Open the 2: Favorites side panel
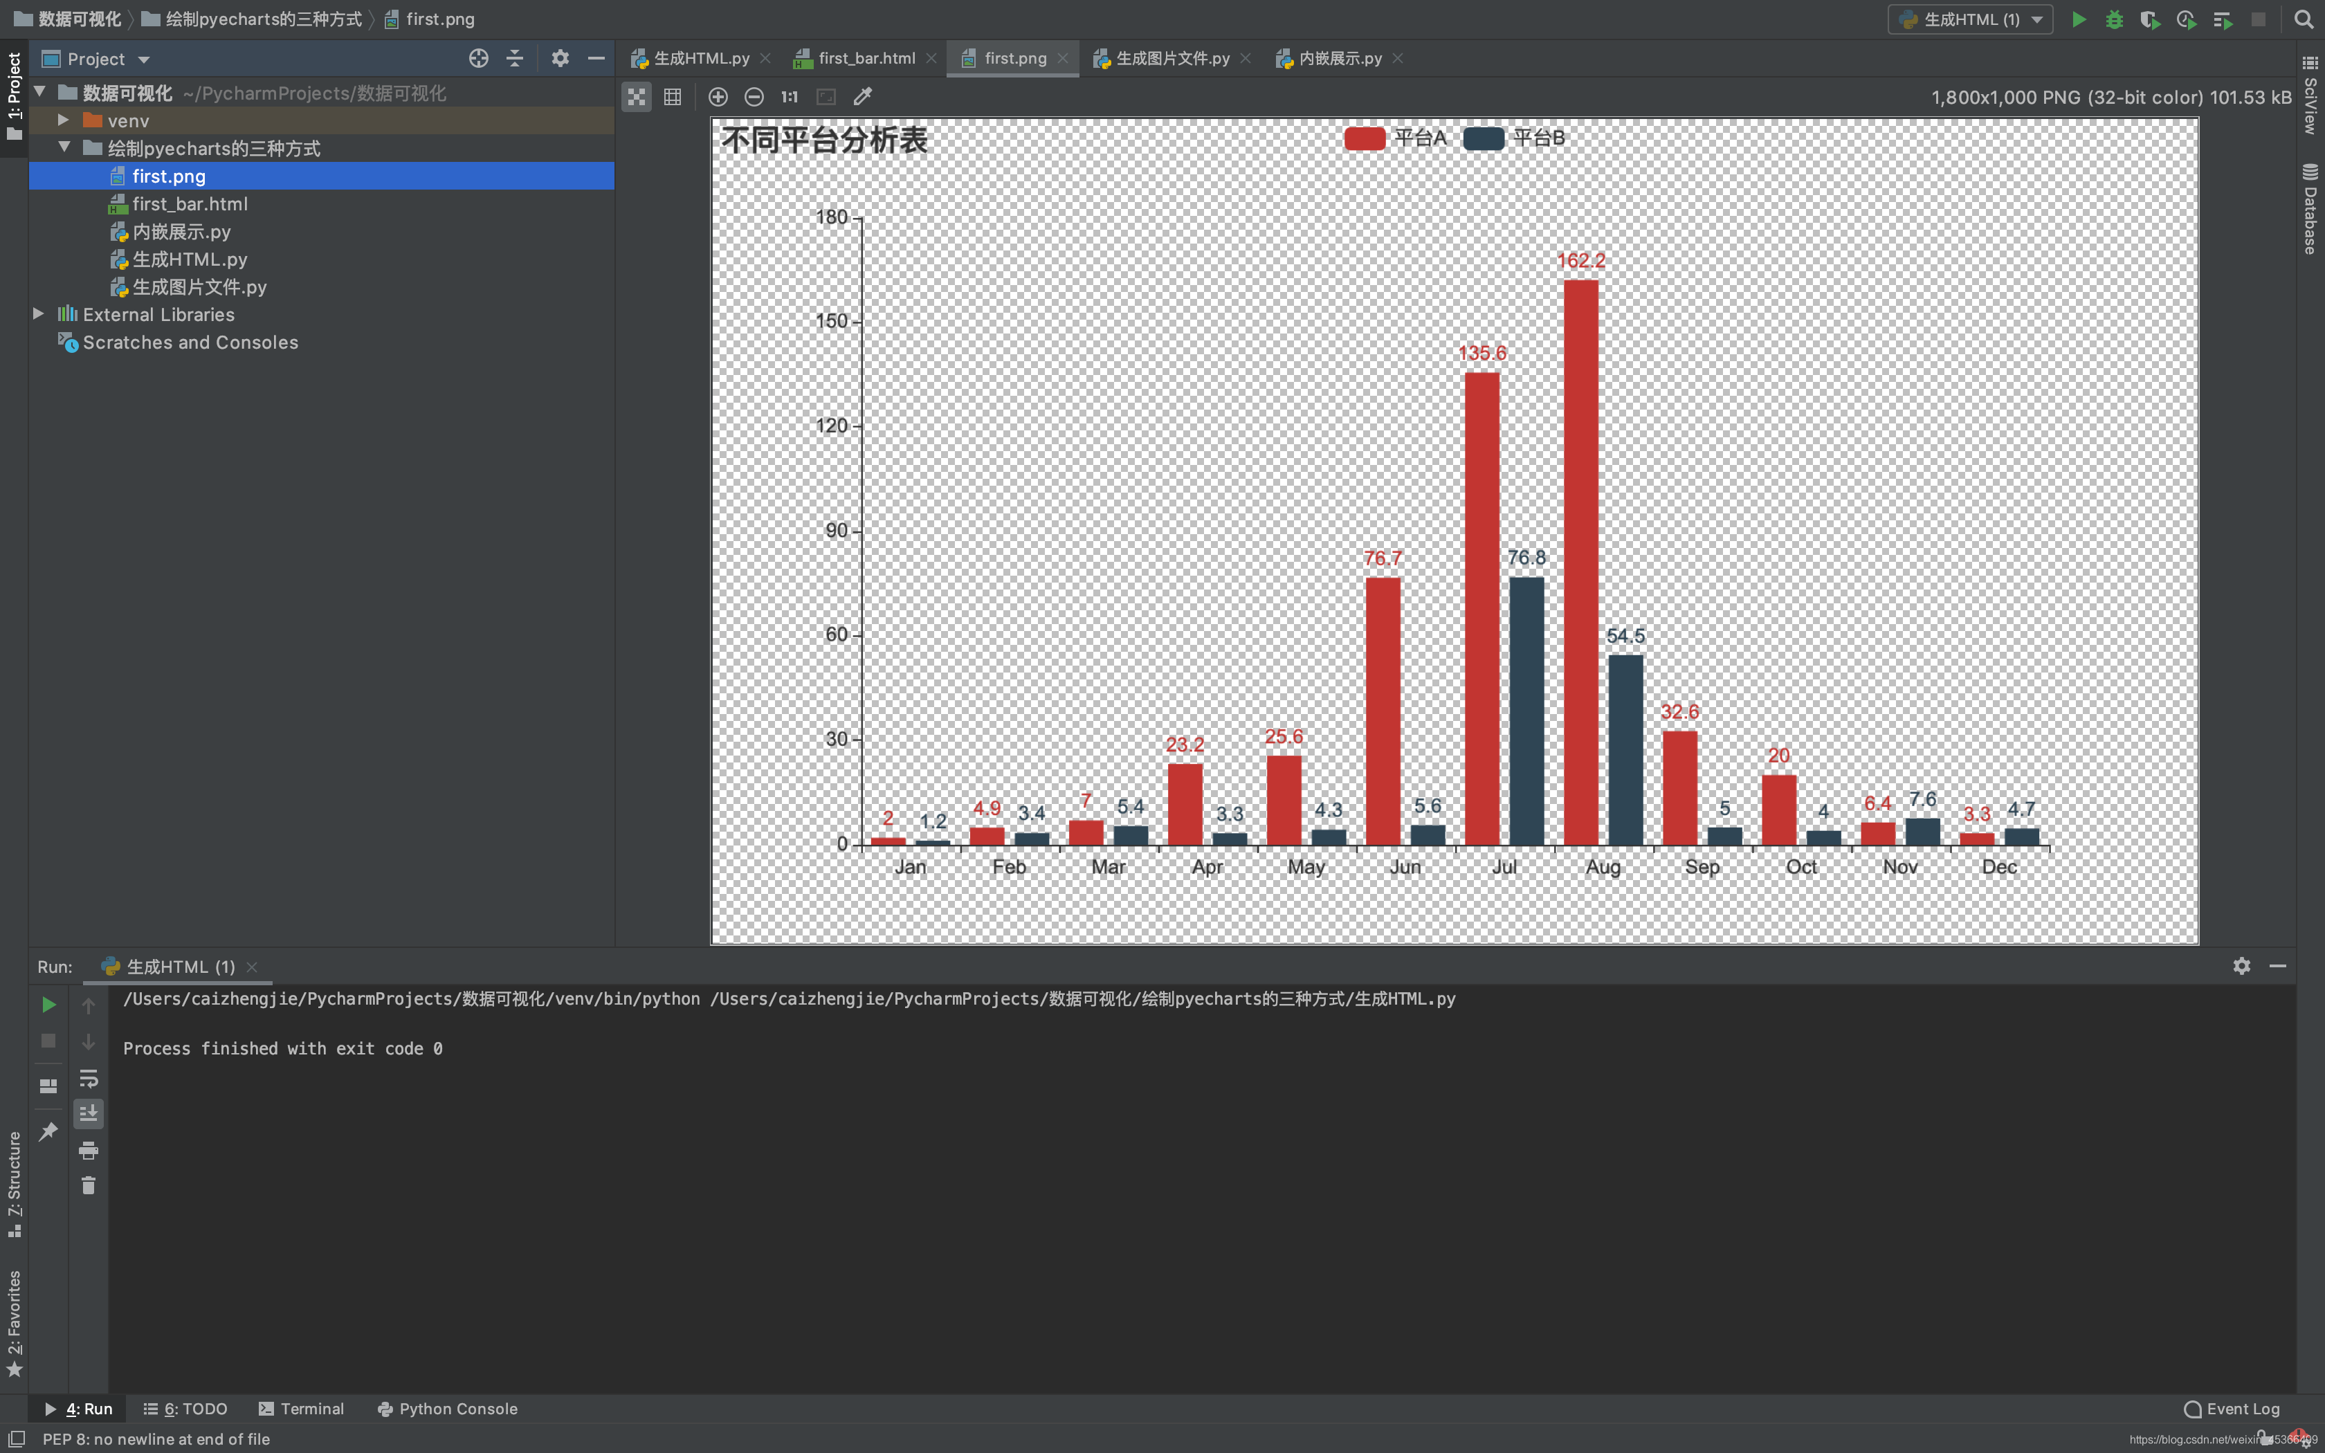Screen dimensions: 2325x1453 point(15,1324)
